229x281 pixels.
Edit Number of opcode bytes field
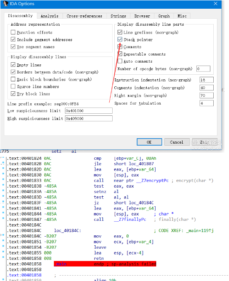click(x=203, y=68)
